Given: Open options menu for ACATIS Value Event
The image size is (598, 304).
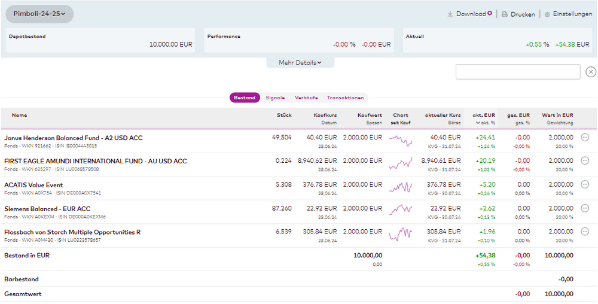Looking at the screenshot, I should click(585, 185).
